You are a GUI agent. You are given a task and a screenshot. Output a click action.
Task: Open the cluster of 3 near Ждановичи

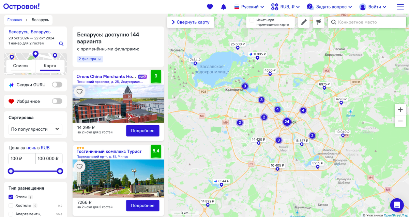[x=245, y=86]
